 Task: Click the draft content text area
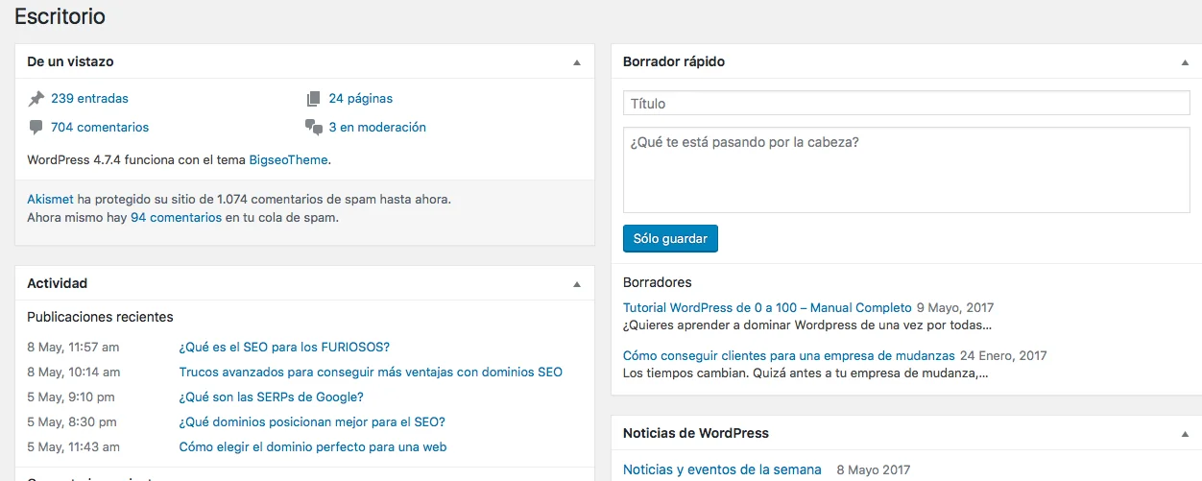905,170
